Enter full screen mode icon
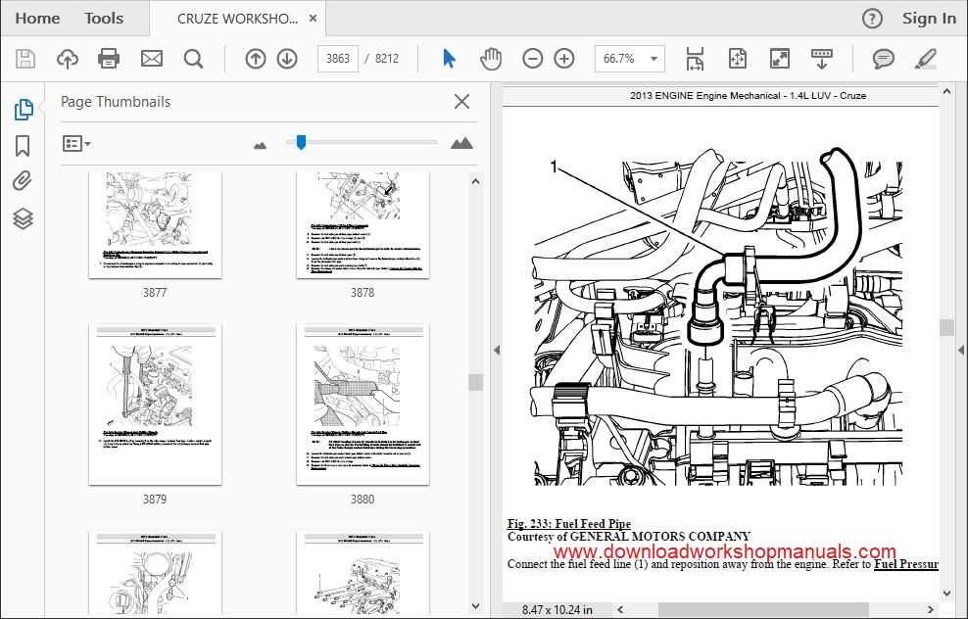Viewport: 968px width, 619px height. 780,59
